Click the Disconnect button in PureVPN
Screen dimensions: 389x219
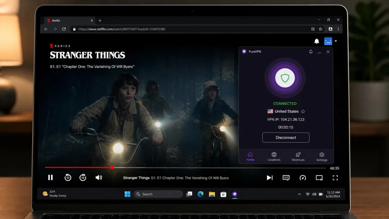click(x=286, y=138)
